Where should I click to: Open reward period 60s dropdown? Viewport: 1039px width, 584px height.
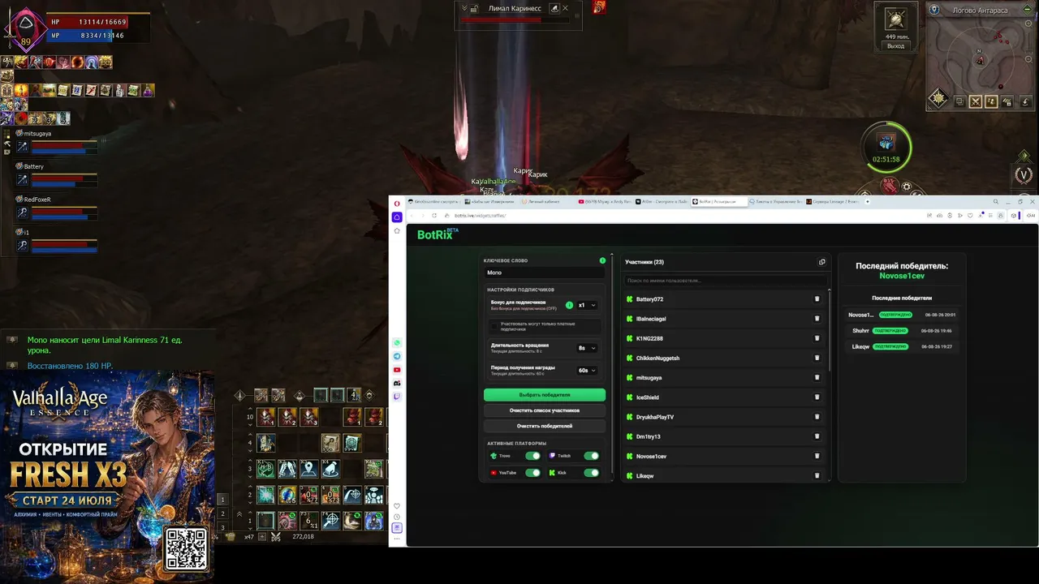(587, 370)
